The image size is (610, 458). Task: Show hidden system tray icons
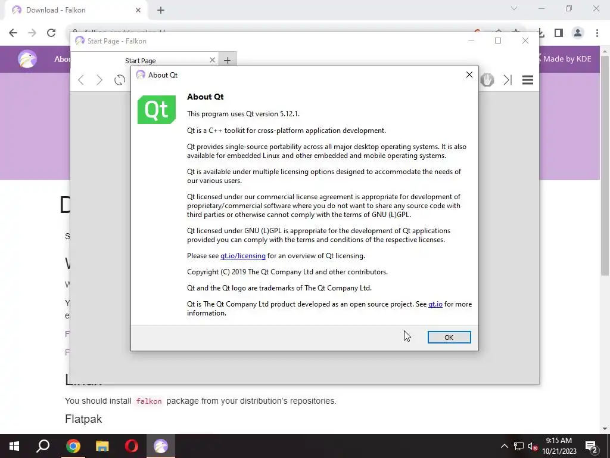pos(504,446)
